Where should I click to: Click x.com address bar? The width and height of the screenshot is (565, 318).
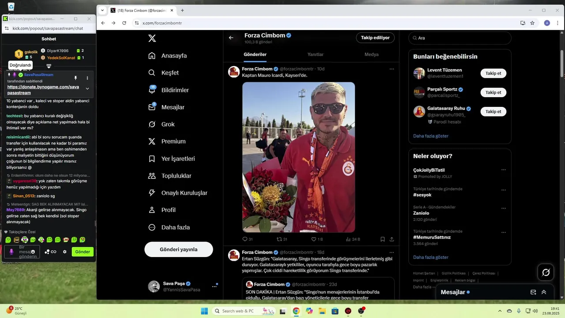(327, 23)
